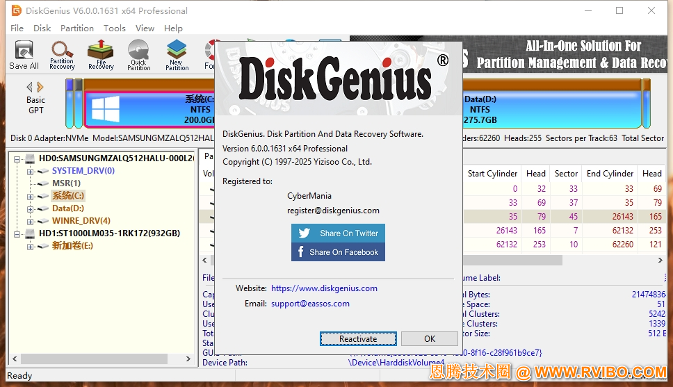Click start cylinder value 62132
The width and height of the screenshot is (673, 387).
tap(506, 244)
